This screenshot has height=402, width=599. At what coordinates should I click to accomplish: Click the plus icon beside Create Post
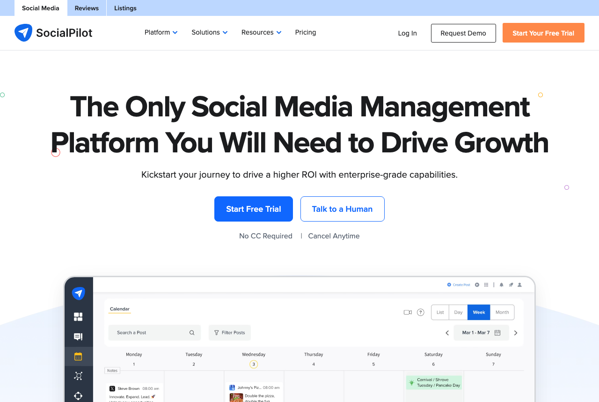point(449,285)
